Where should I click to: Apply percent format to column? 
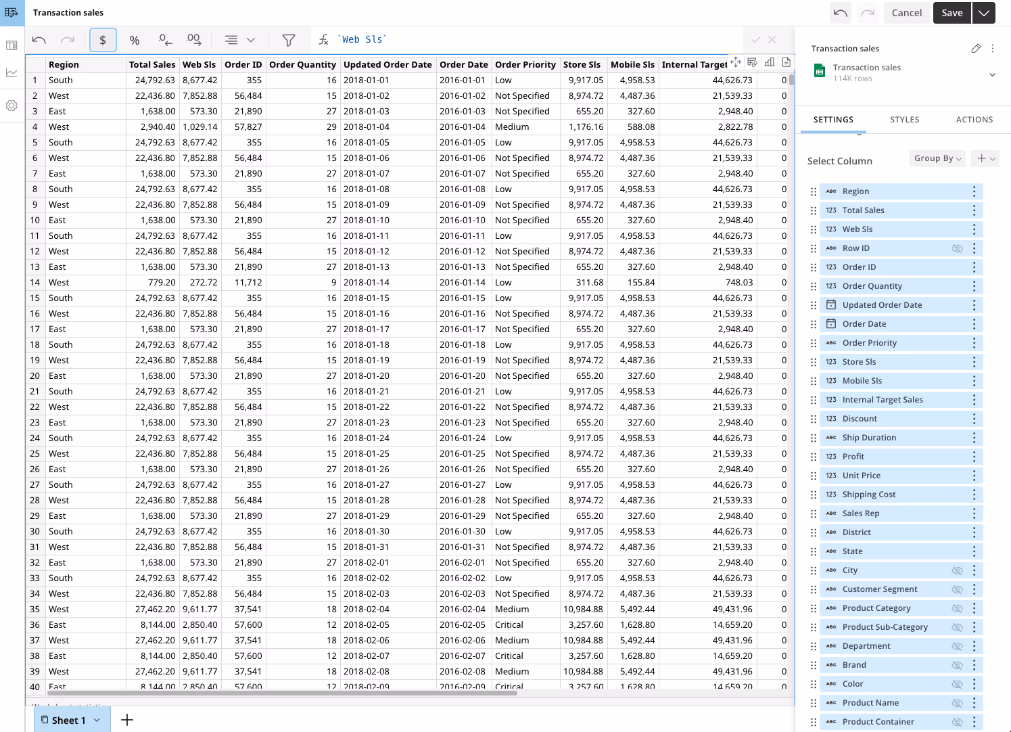135,40
